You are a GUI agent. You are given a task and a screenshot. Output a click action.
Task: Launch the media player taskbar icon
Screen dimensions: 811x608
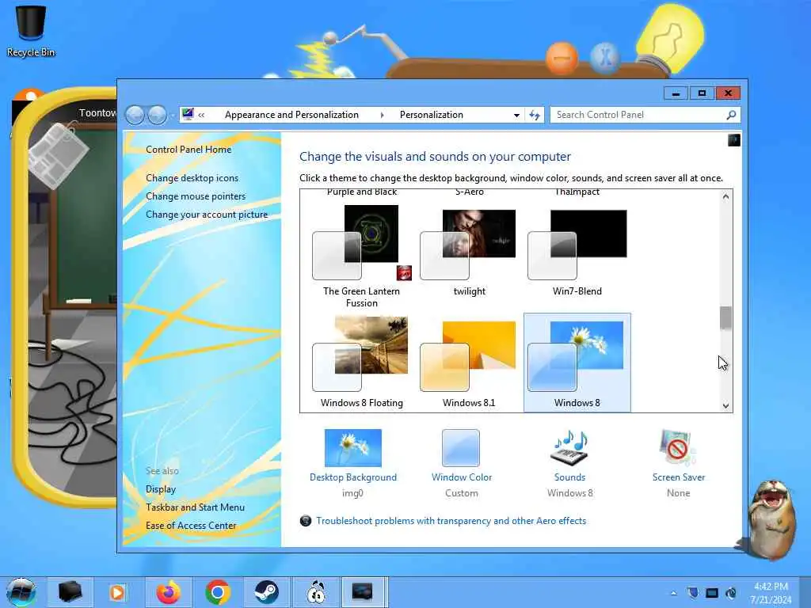click(x=117, y=592)
